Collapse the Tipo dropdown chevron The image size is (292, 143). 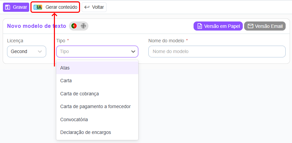(133, 51)
